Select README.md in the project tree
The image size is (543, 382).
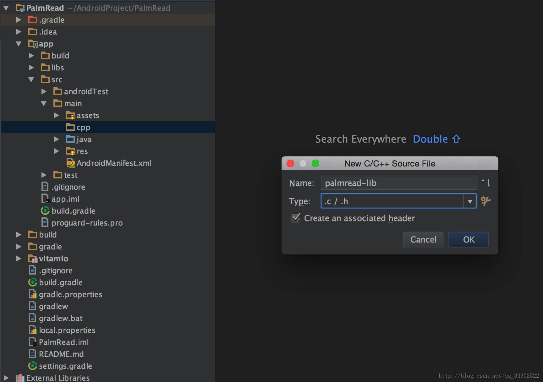pos(61,354)
